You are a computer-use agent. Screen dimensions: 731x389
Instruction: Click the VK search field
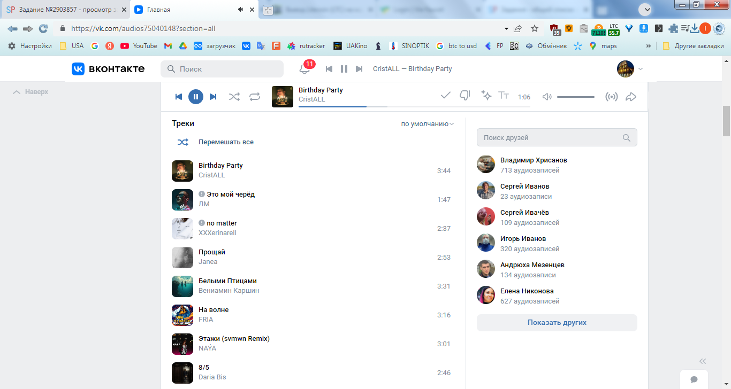click(222, 69)
